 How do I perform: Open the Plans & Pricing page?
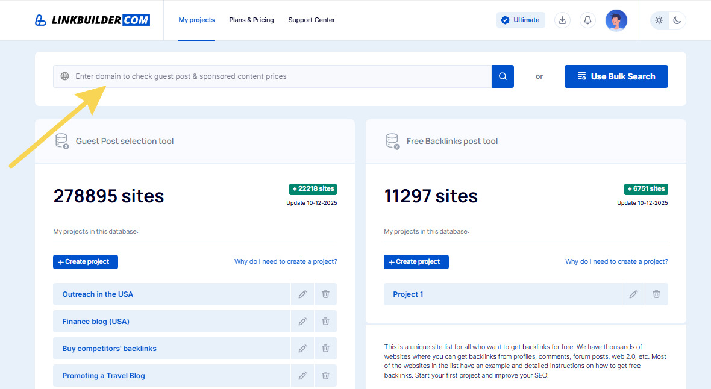[x=251, y=20]
